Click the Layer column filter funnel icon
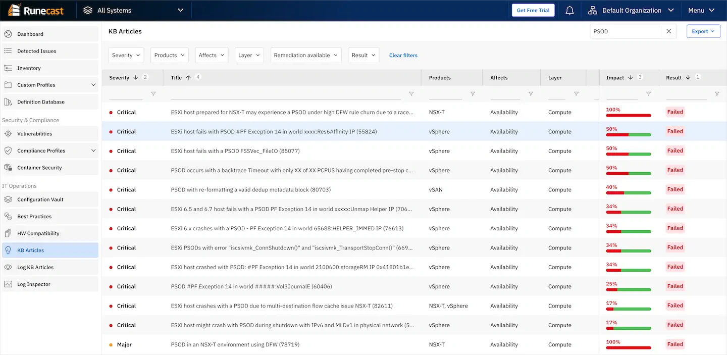727x355 pixels. (x=576, y=94)
